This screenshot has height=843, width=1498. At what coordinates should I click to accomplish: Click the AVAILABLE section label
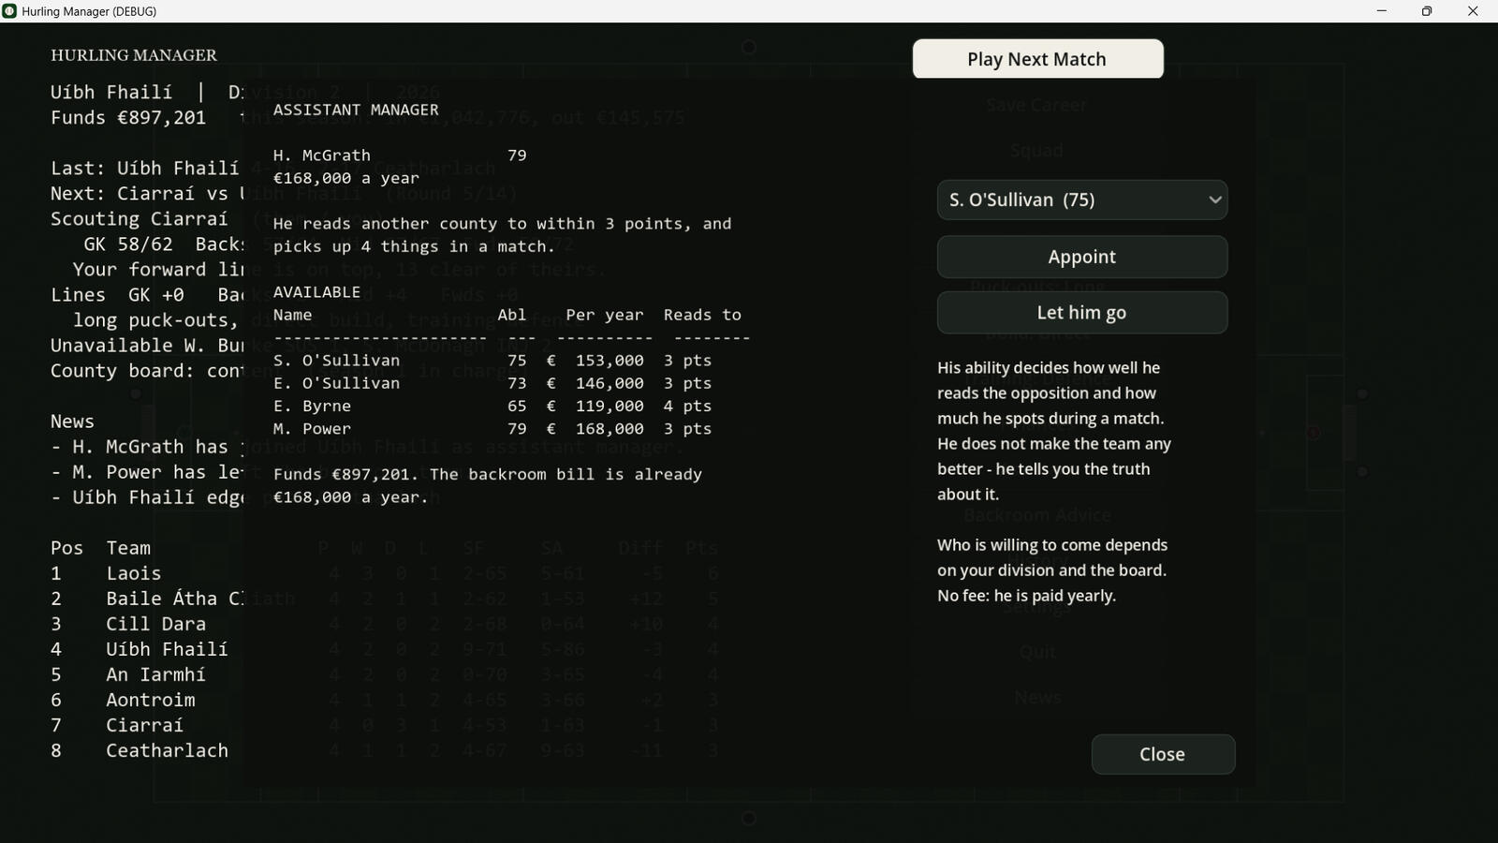[316, 292]
